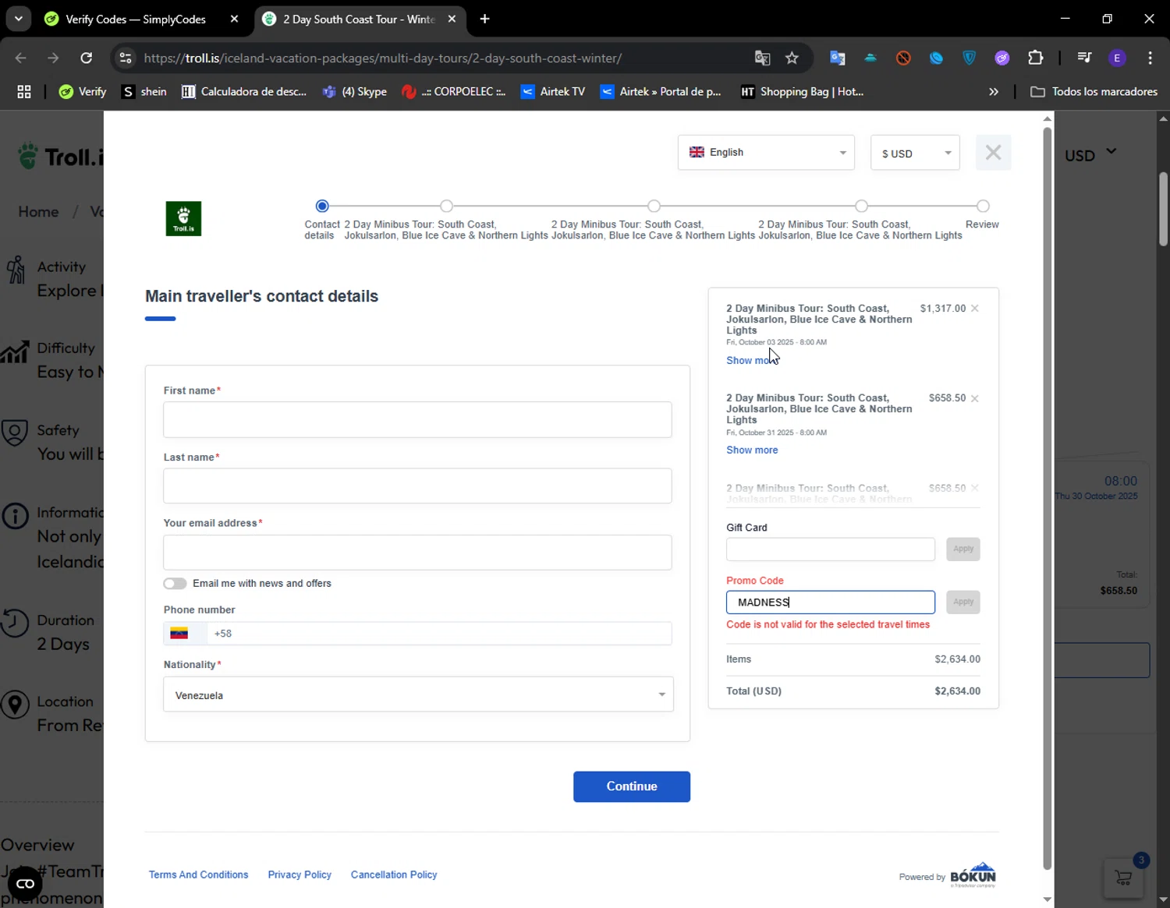Reload the page with the refresh icon
Image resolution: width=1170 pixels, height=908 pixels.
(x=87, y=58)
